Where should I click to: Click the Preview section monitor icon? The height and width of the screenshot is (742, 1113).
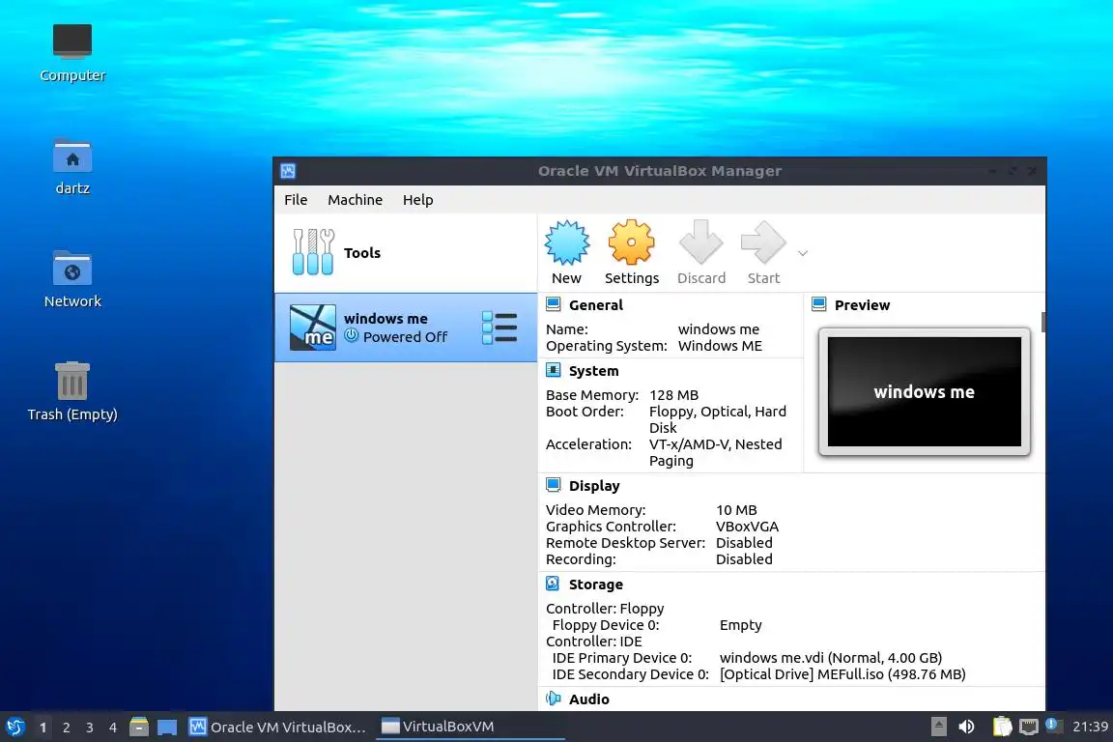coord(818,304)
